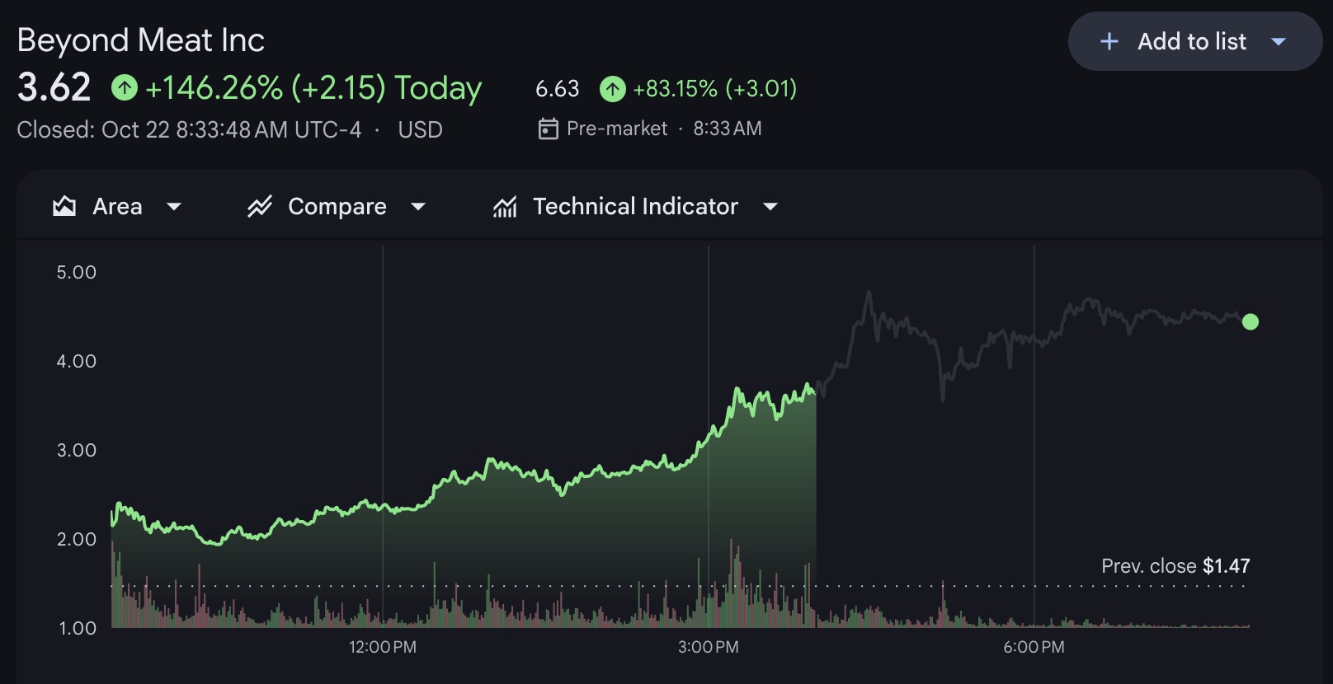Open the Compare menu
The height and width of the screenshot is (684, 1333).
(x=337, y=206)
